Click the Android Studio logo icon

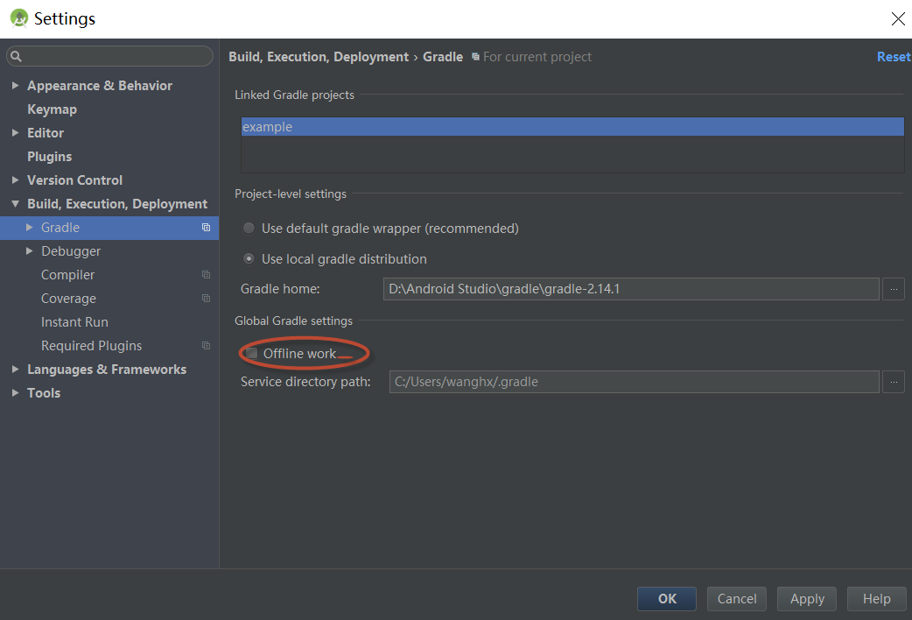[18, 18]
